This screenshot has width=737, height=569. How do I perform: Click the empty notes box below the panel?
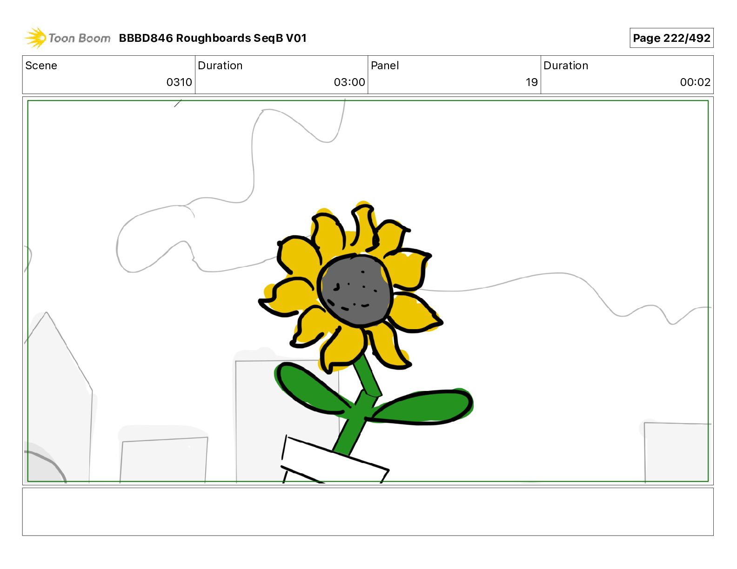(368, 512)
